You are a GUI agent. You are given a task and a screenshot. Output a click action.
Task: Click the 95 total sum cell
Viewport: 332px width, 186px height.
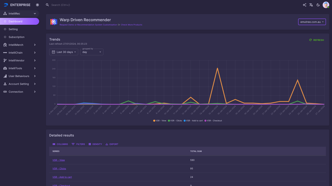(x=192, y=169)
